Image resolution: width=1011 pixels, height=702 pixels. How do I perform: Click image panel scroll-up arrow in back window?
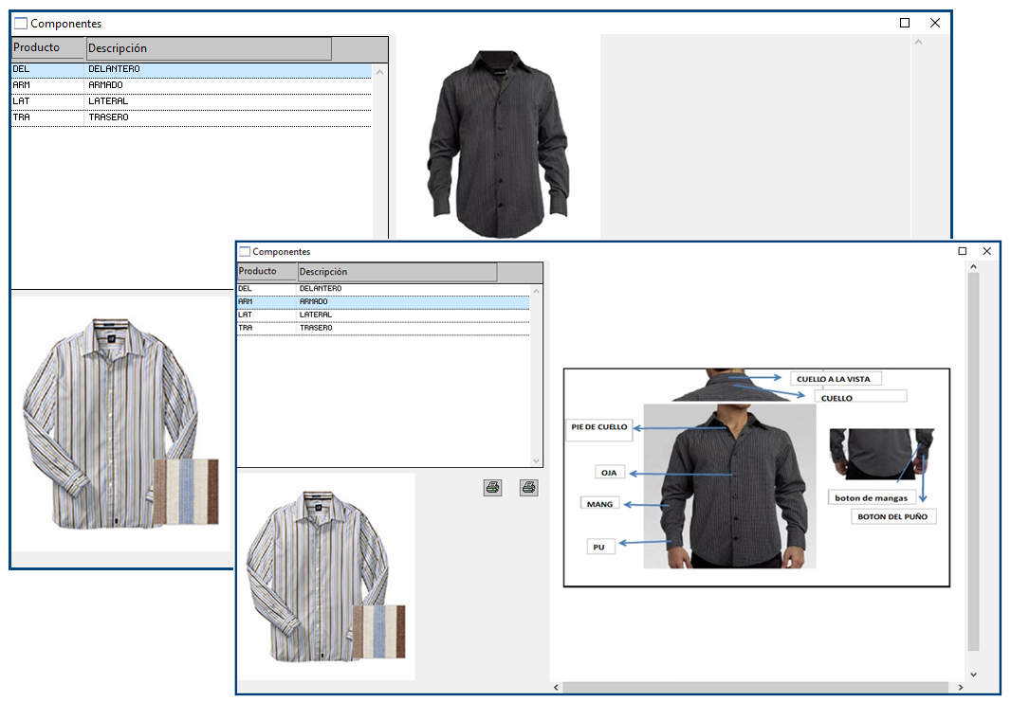click(x=918, y=42)
